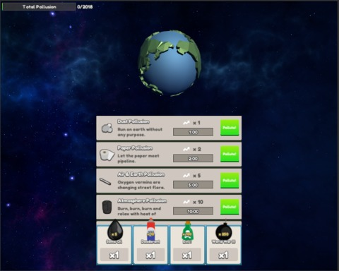The width and height of the screenshot is (339, 271).
Task: Select the green poison bottle booster
Action: point(187,230)
